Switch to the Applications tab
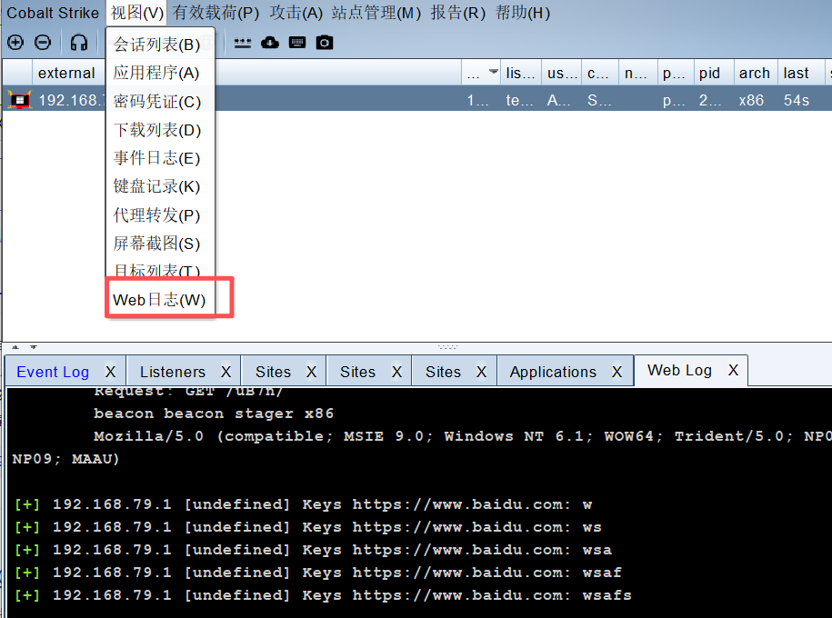This screenshot has width=832, height=618. click(553, 372)
